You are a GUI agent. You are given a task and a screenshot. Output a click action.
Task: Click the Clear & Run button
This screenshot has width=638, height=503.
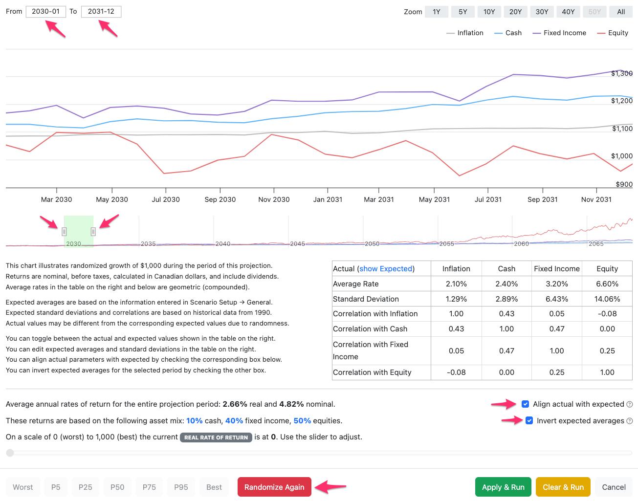pyautogui.click(x=563, y=487)
